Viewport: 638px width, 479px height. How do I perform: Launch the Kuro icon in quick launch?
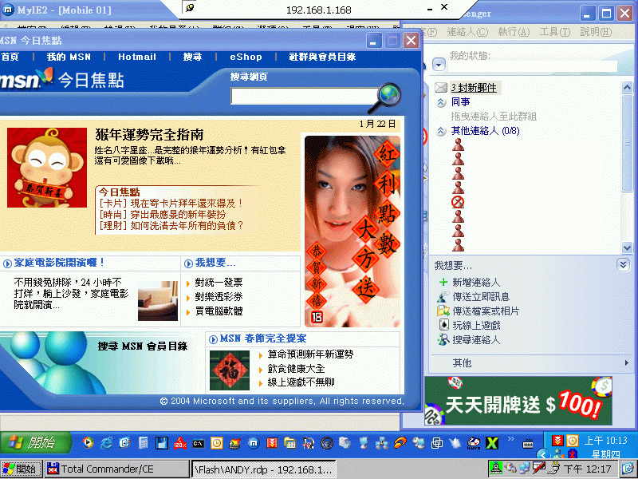click(x=474, y=443)
